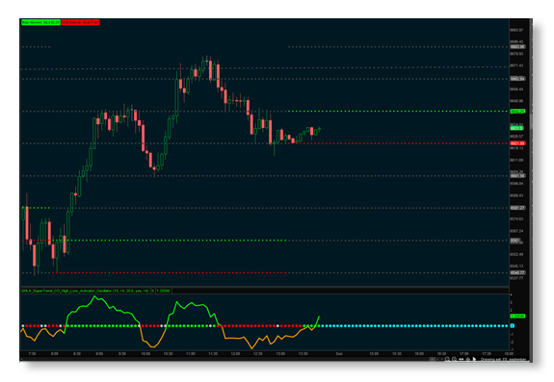Click the 6662.64 price level bubble
Image resolution: width=554 pixels, height=382 pixels.
[517, 79]
